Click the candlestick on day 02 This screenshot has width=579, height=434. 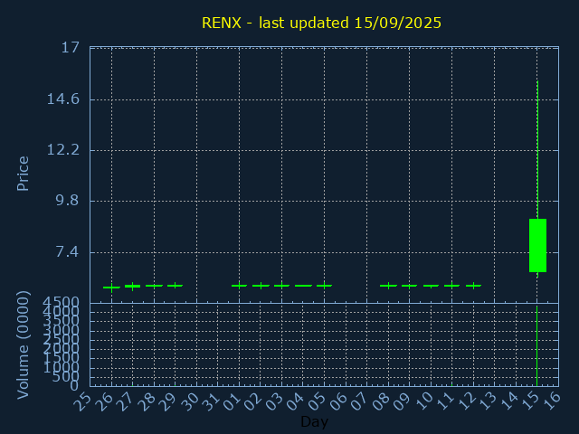point(261,286)
